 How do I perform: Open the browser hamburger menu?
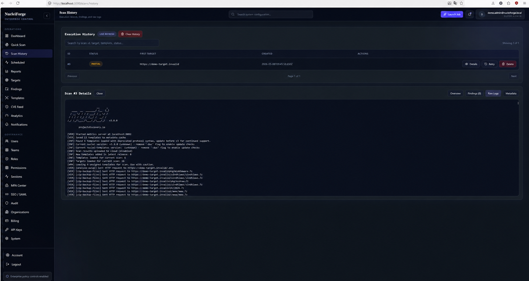(x=524, y=3)
